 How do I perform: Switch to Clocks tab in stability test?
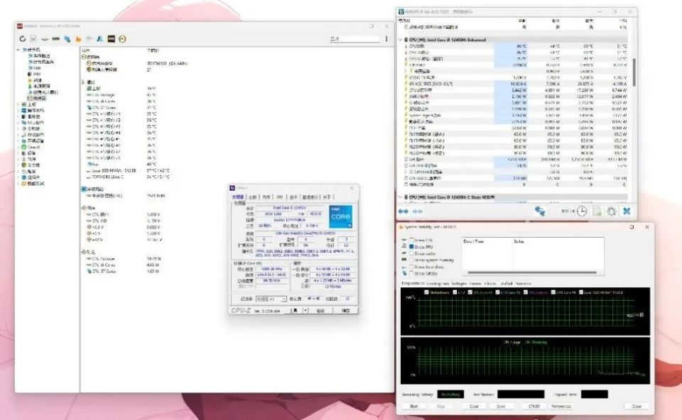pos(490,283)
